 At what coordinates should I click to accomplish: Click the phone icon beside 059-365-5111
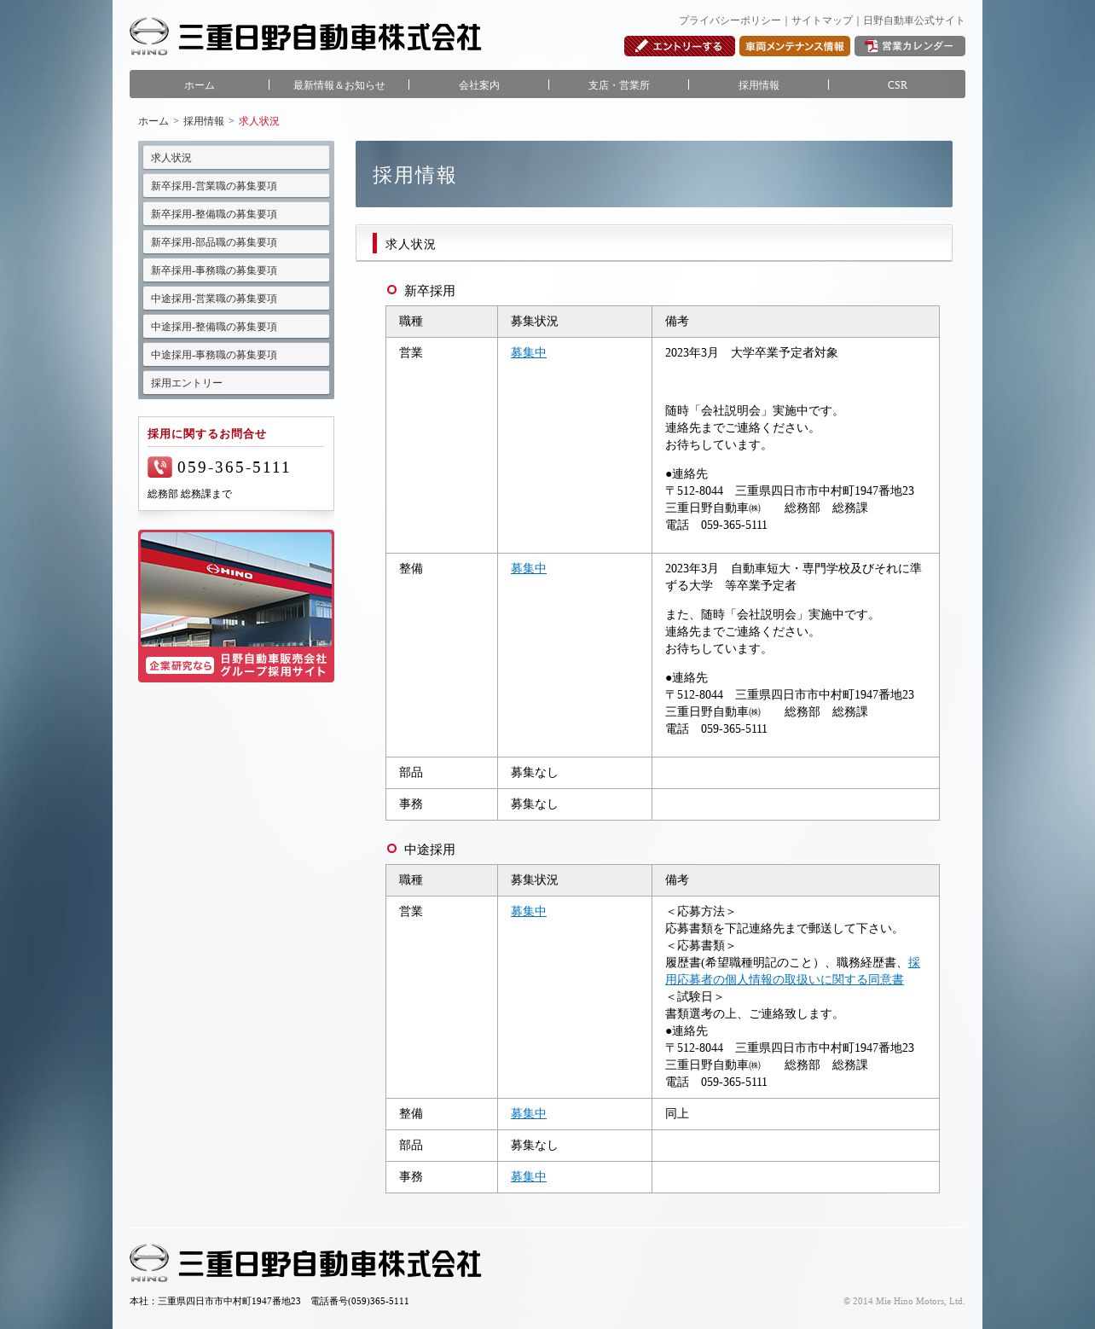click(159, 467)
